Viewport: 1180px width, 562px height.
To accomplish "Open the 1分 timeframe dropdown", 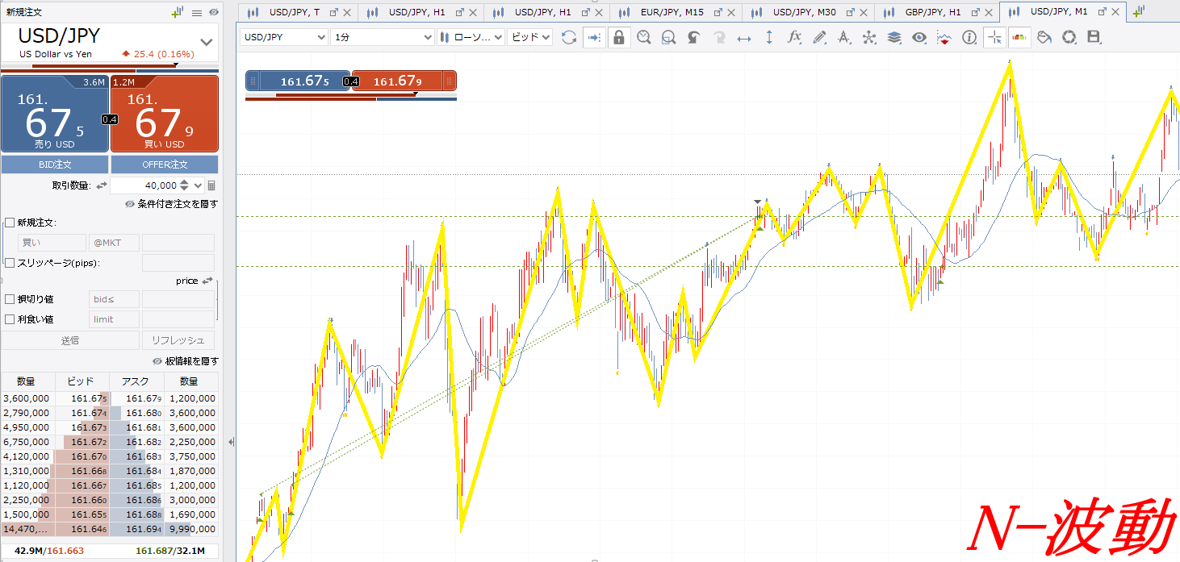I will (383, 38).
